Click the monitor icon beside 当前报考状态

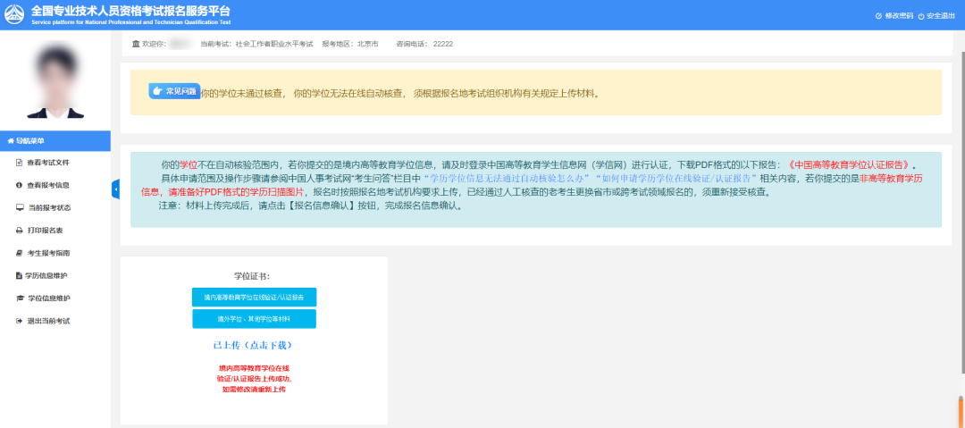point(20,207)
